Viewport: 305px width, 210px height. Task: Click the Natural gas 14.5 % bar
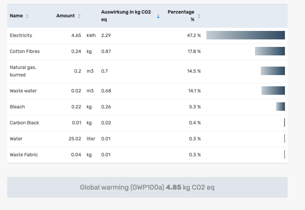pyautogui.click(x=273, y=71)
